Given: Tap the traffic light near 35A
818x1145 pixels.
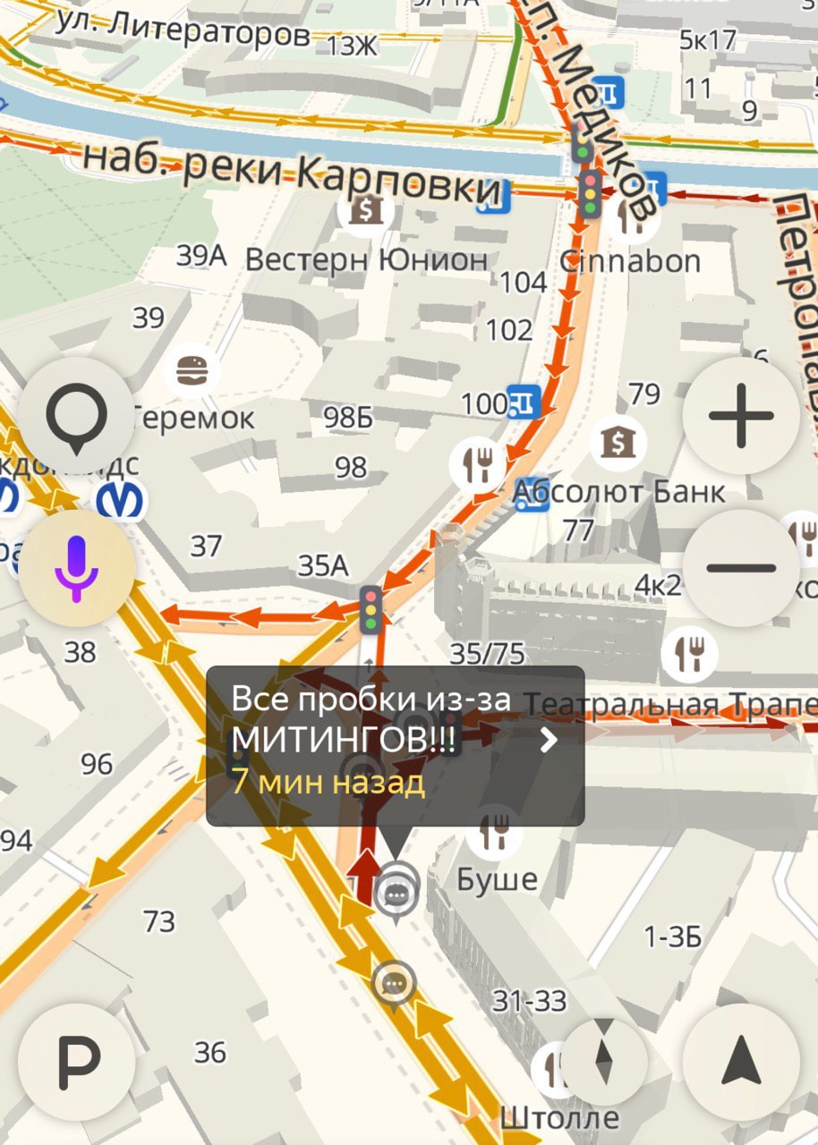Looking at the screenshot, I should click(371, 608).
